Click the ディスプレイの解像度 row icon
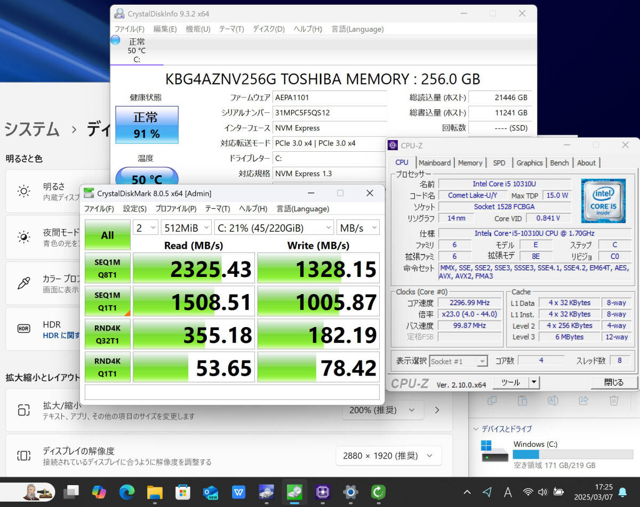The width and height of the screenshot is (640, 507). coord(23,455)
